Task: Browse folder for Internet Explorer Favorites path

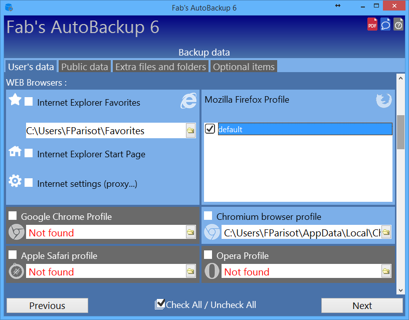Action: pyautogui.click(x=190, y=131)
